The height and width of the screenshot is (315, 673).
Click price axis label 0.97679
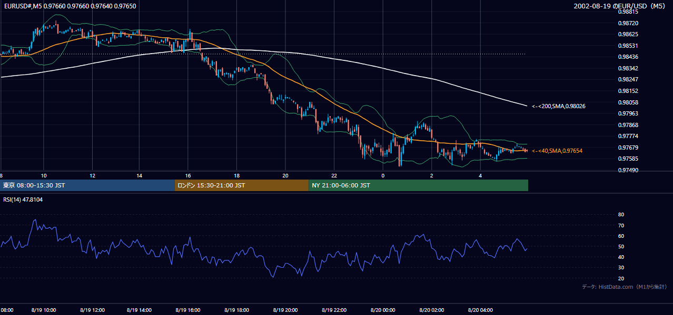coord(628,148)
